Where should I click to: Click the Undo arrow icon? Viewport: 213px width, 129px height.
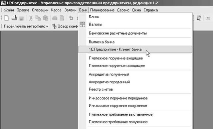(x=71, y=18)
